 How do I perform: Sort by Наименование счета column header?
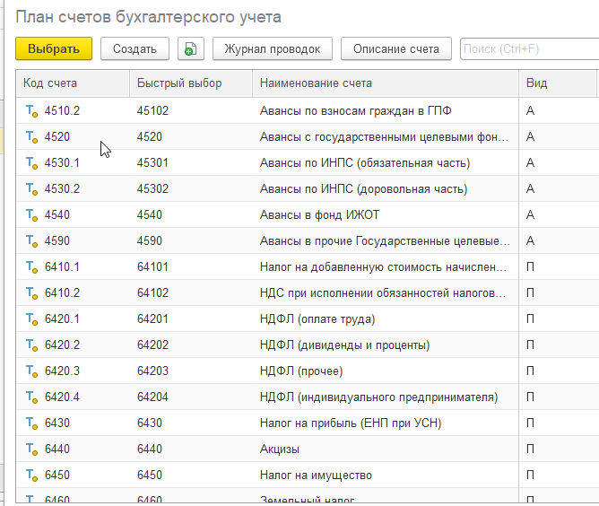(386, 83)
